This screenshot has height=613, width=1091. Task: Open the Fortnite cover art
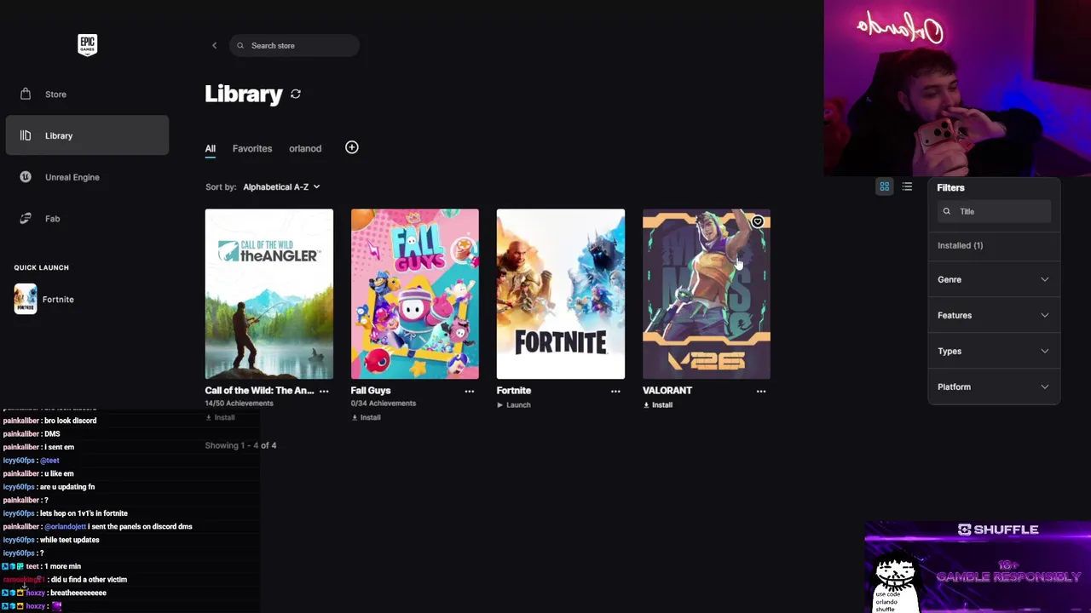(x=561, y=294)
